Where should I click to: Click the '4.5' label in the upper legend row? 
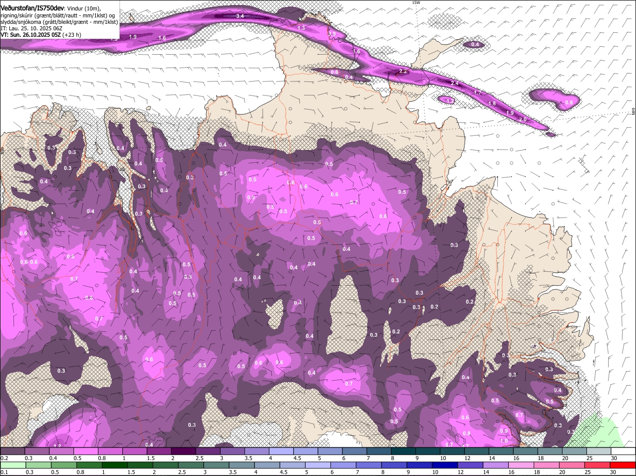click(x=298, y=458)
